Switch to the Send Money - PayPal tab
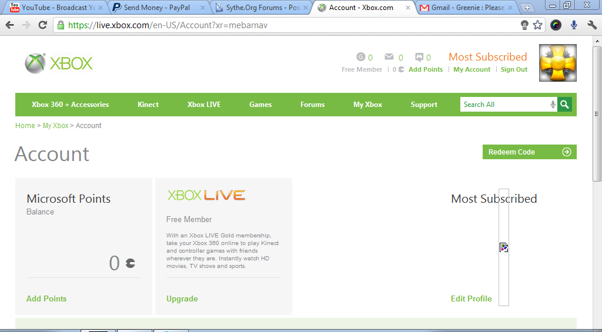 [158, 8]
